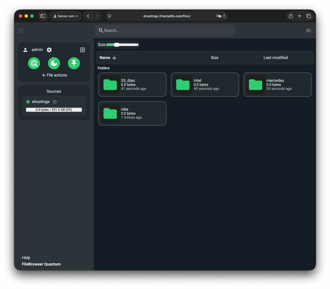Open the Safari profile dropdown Sense nom

66,16
